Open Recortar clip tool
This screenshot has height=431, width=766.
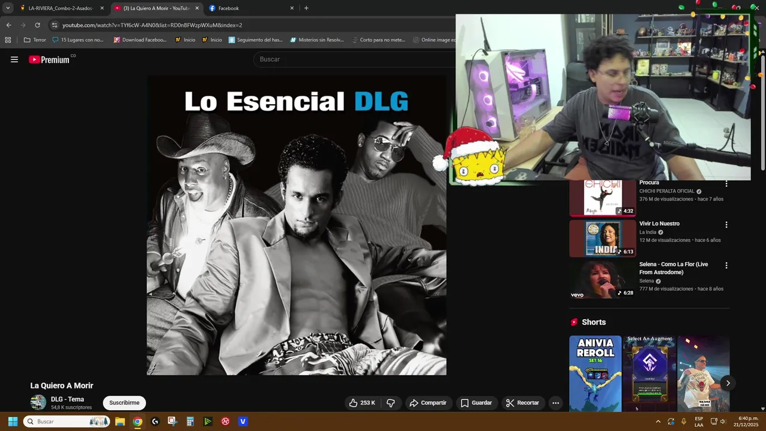(x=522, y=403)
